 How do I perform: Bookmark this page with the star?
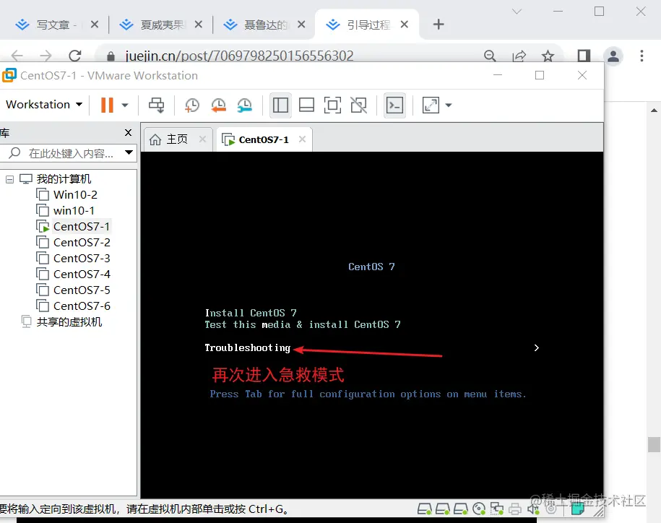pyautogui.click(x=548, y=56)
